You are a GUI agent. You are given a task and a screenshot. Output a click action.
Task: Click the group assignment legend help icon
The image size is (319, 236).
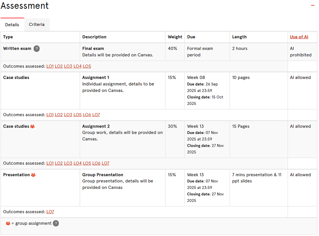[56, 223]
